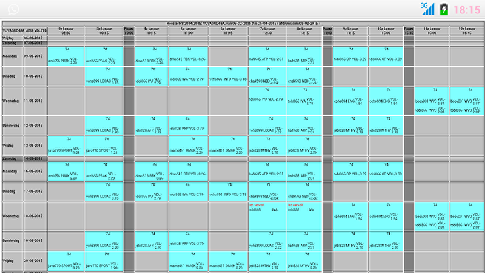This screenshot has height=273, width=485.
Task: Tap the battery charging icon
Action: tap(446, 9)
